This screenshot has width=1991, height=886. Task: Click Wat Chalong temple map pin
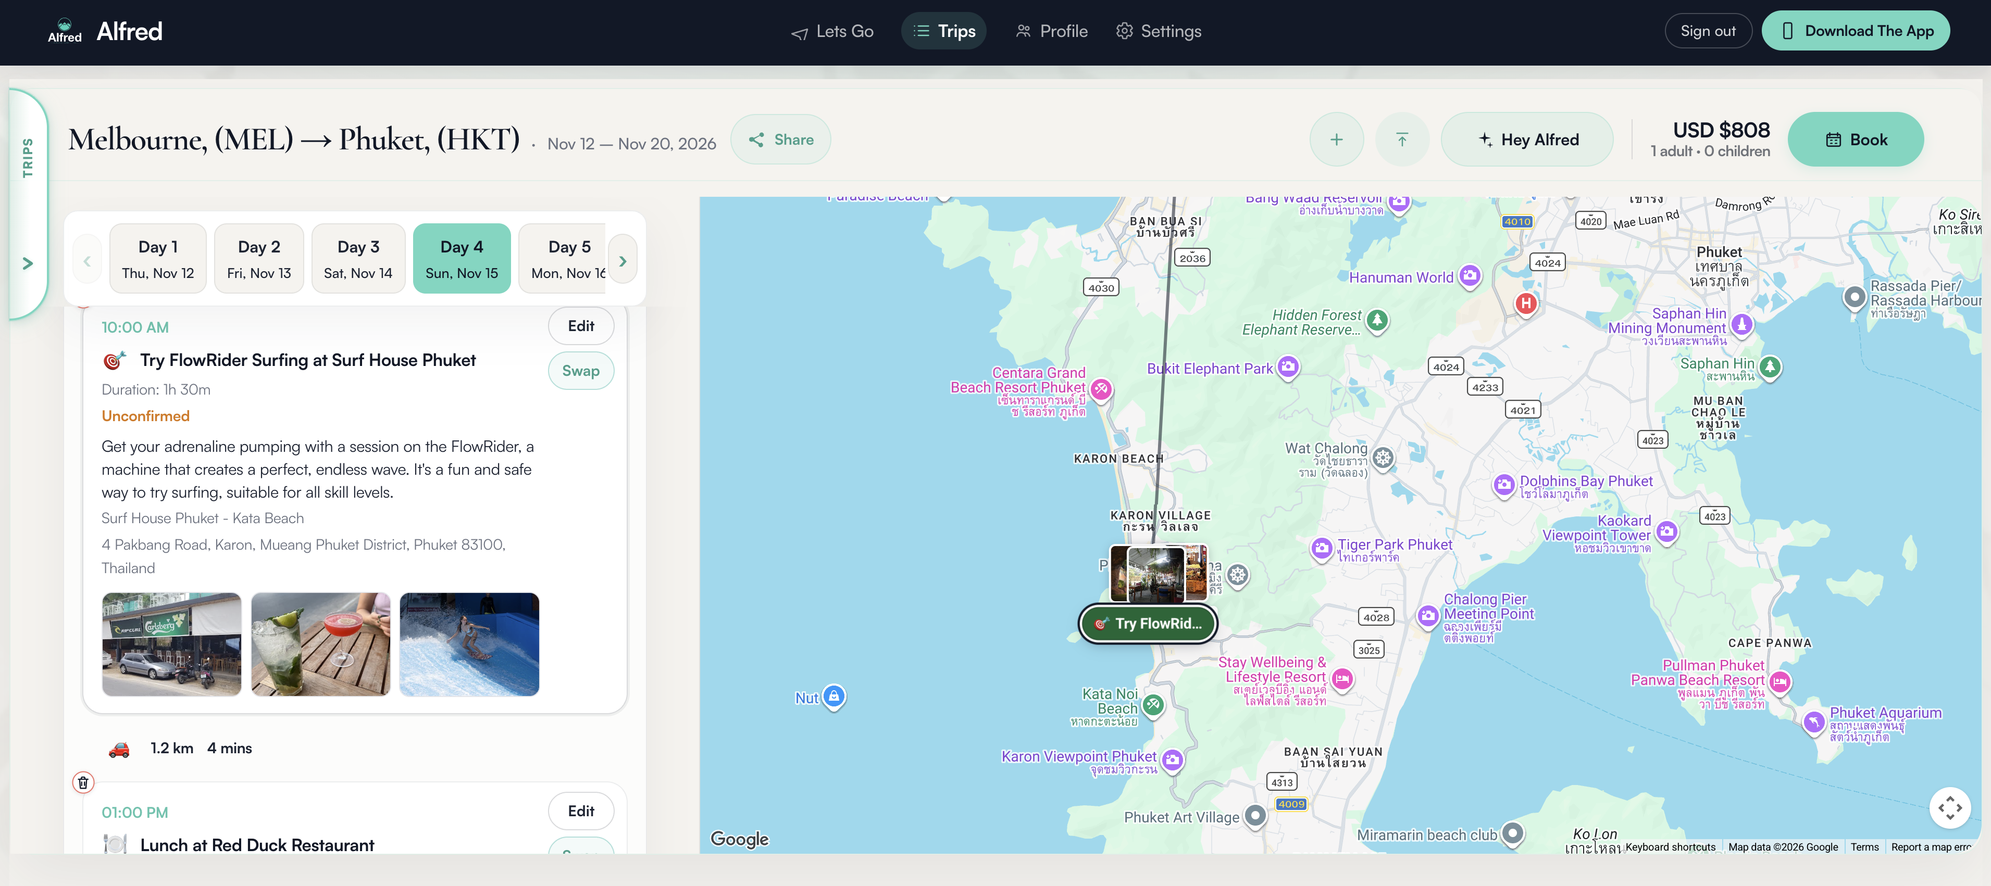pyautogui.click(x=1384, y=458)
